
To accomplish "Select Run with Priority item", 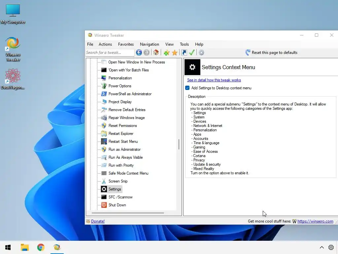I will coord(121,165).
